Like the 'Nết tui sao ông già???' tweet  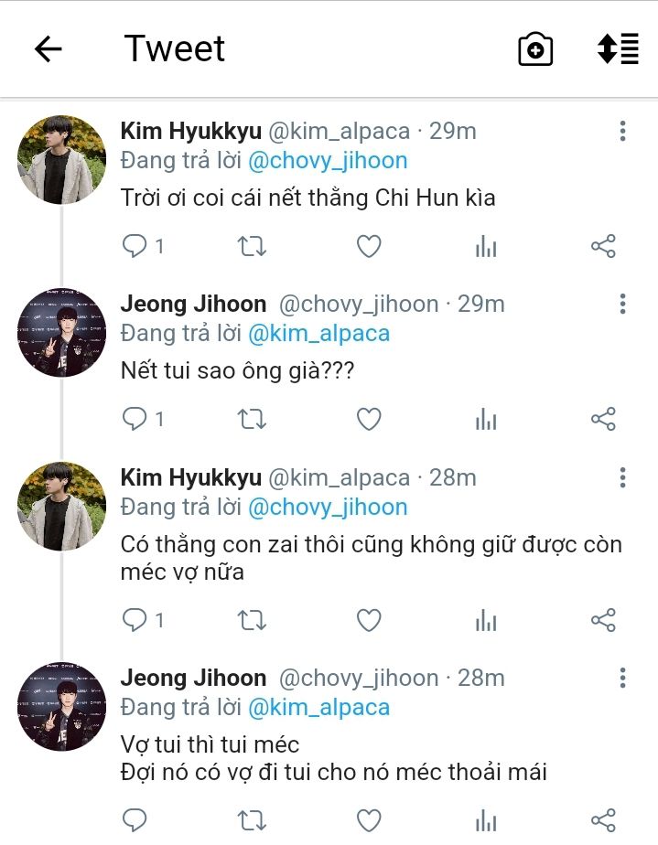point(369,420)
